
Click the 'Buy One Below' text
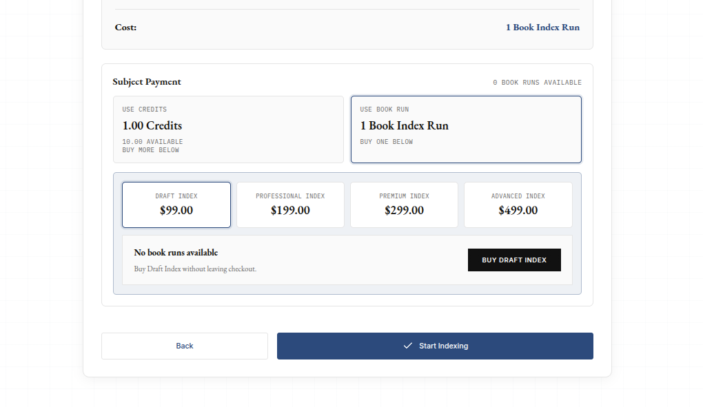(387, 142)
